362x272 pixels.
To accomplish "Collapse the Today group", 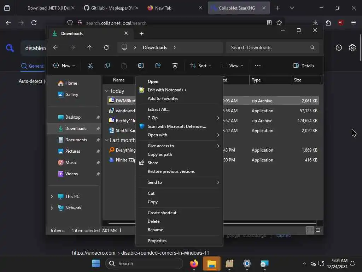I will pos(107,91).
